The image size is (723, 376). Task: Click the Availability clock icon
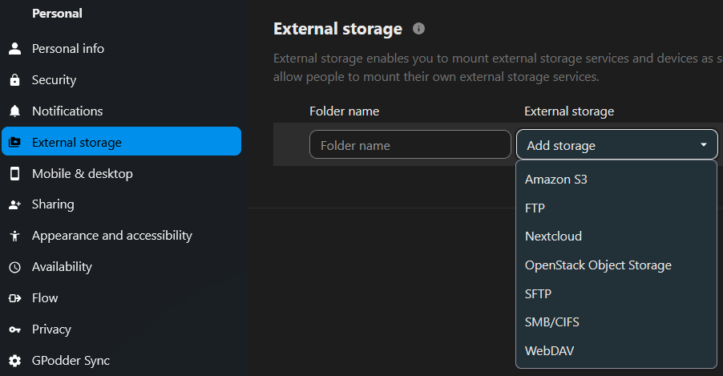click(x=14, y=267)
